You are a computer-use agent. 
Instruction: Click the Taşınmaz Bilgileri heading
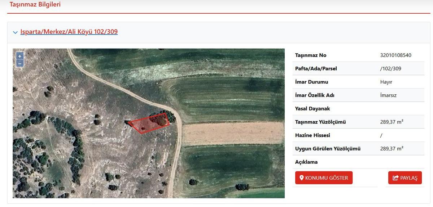pos(35,5)
